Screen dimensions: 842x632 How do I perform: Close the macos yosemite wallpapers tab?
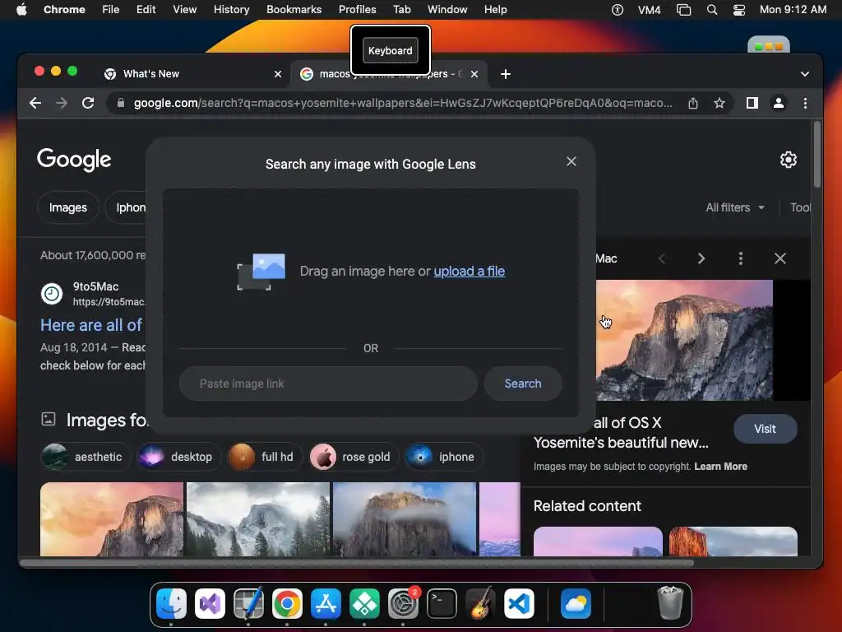pos(474,74)
